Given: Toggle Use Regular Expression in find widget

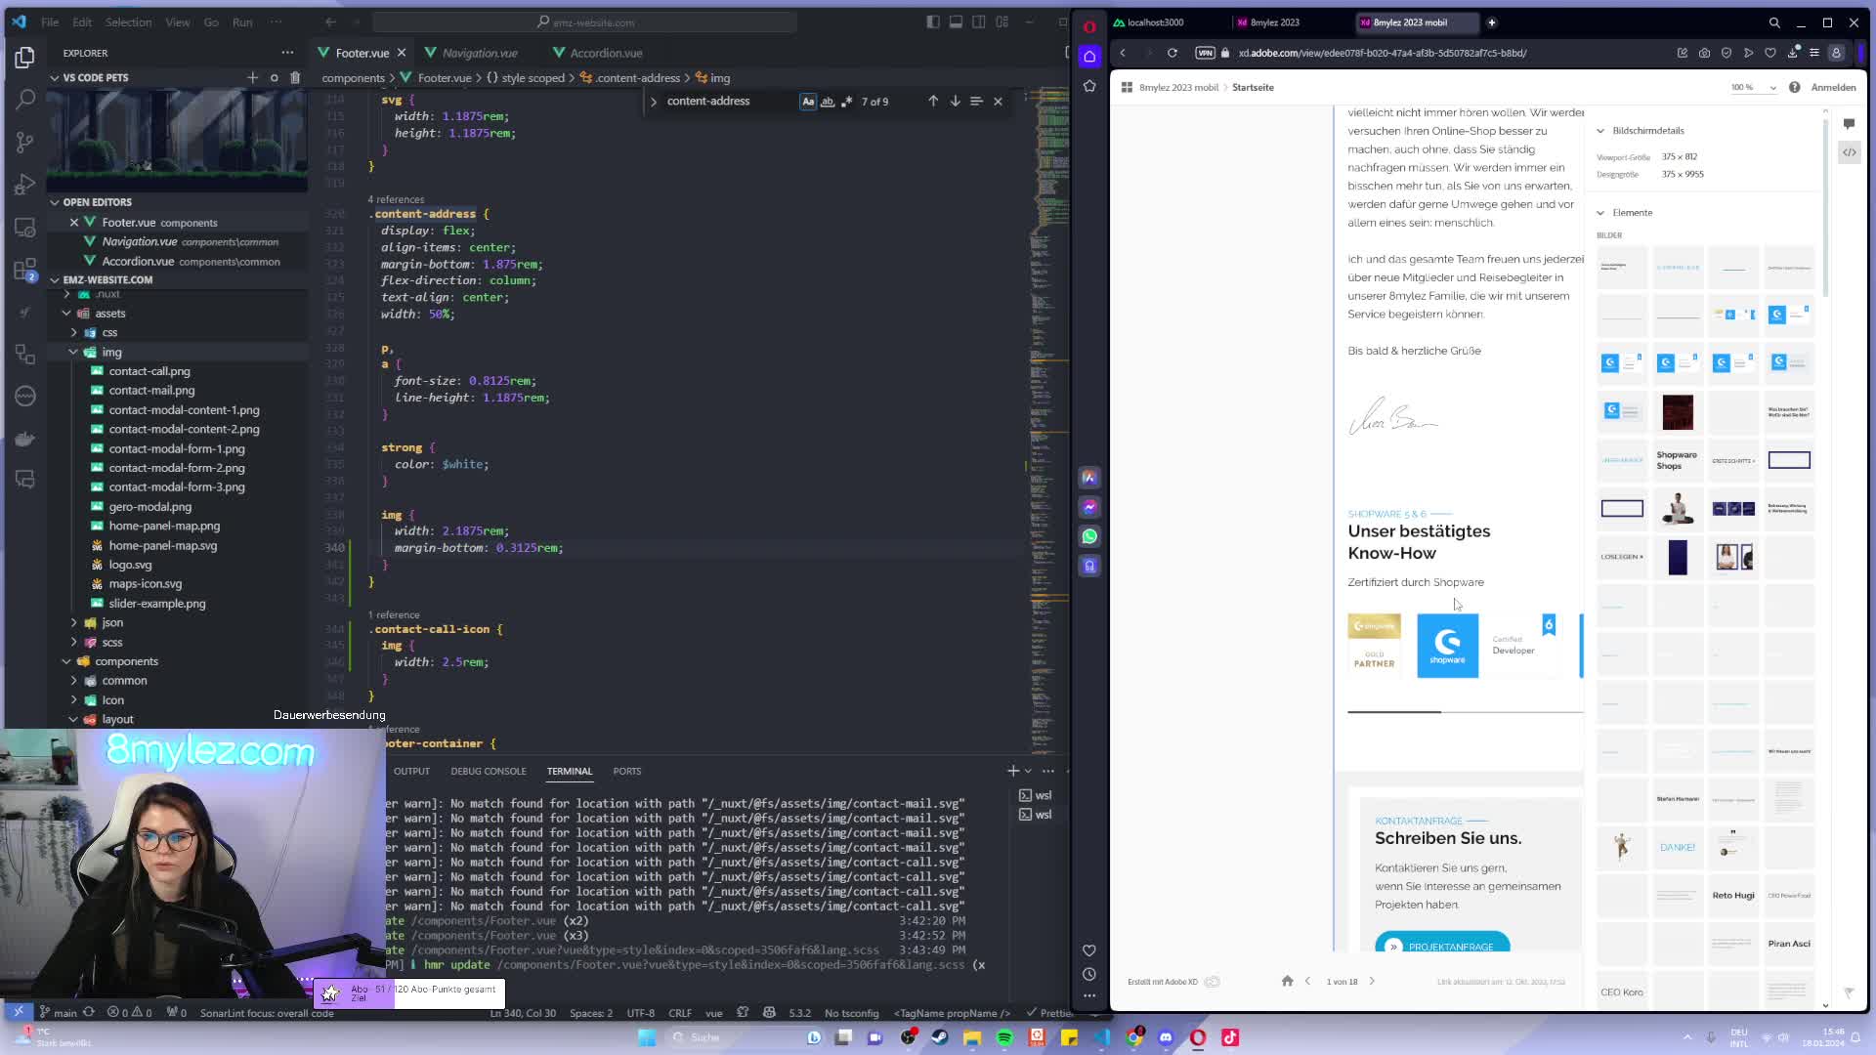Looking at the screenshot, I should pos(846,102).
